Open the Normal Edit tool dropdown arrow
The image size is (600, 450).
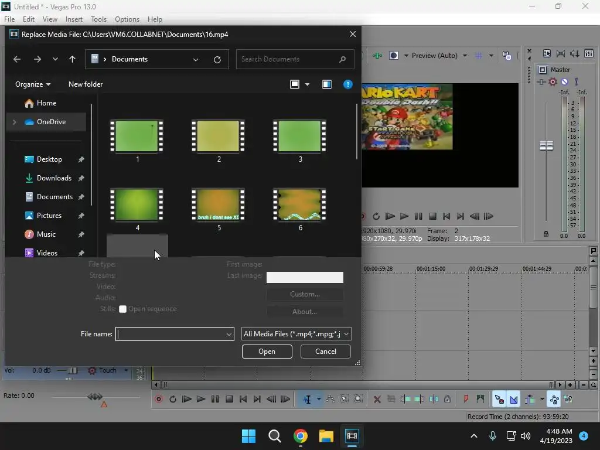(318, 399)
